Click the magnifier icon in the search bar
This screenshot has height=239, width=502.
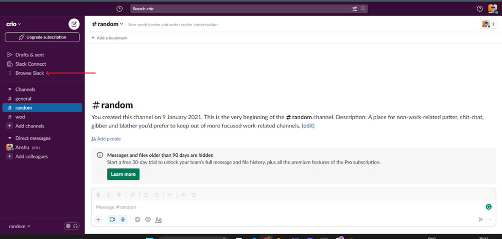363,9
